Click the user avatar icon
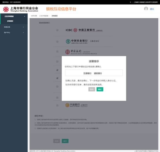This screenshot has width=160, height=152. tap(146, 9)
